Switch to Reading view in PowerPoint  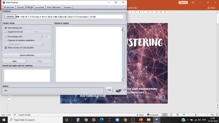[x=178, y=115]
